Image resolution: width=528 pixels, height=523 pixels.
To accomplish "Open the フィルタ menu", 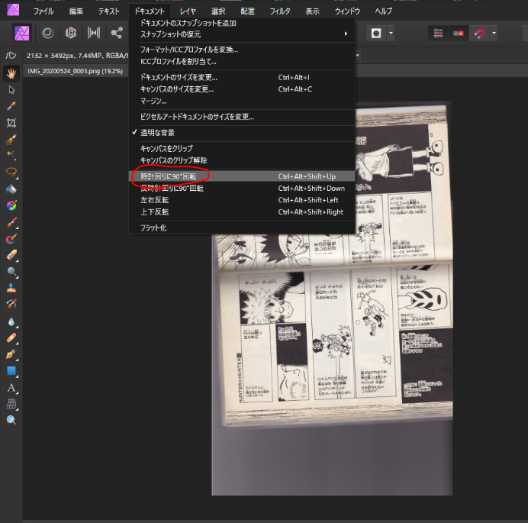I will [x=280, y=11].
